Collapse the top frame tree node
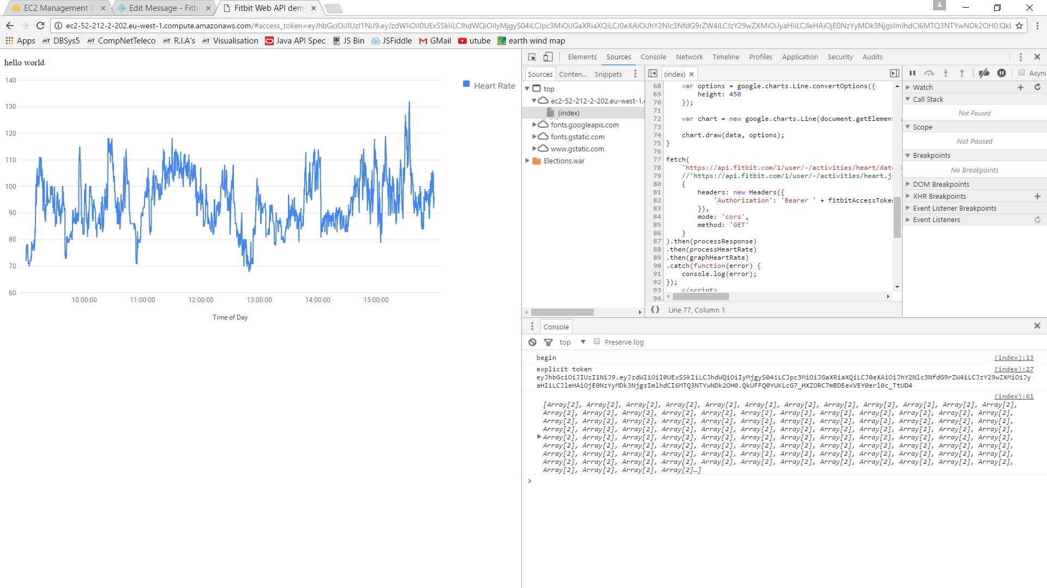The height and width of the screenshot is (588, 1047). coord(527,89)
